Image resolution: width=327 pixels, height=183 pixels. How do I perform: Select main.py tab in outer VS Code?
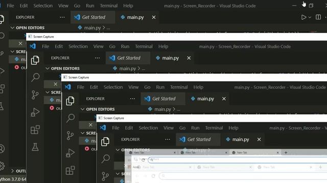(135, 17)
